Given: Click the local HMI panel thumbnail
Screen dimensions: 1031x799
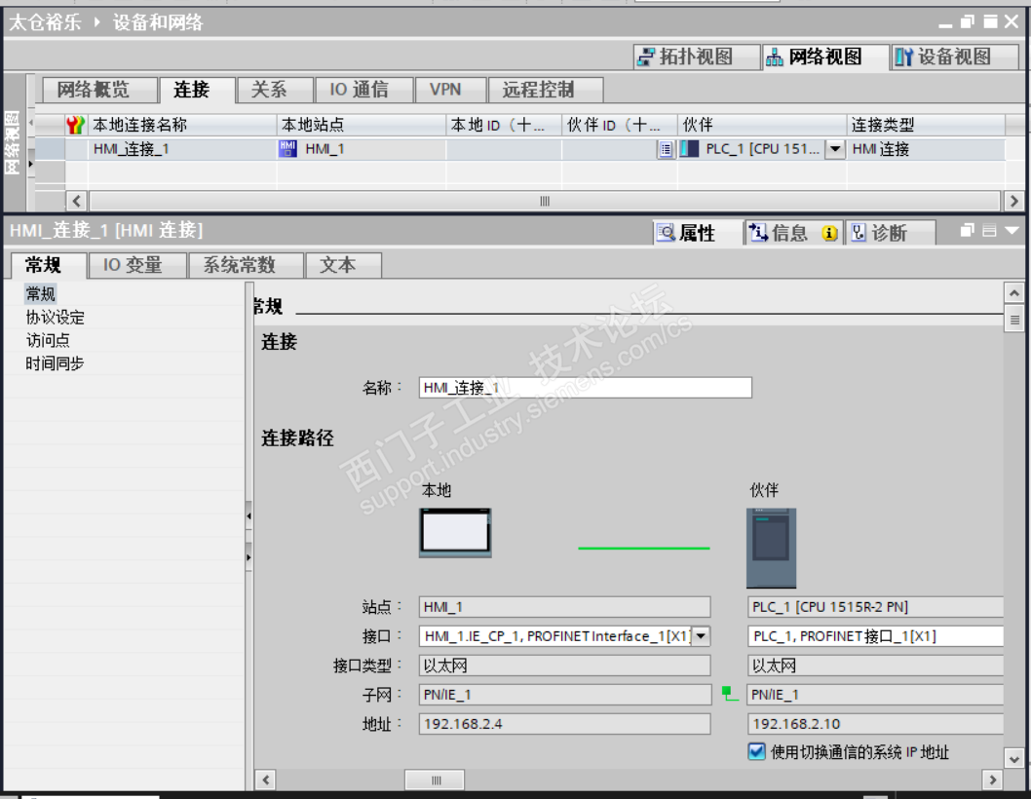Looking at the screenshot, I should pos(455,533).
